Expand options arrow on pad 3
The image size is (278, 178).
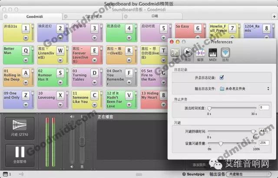(95, 38)
